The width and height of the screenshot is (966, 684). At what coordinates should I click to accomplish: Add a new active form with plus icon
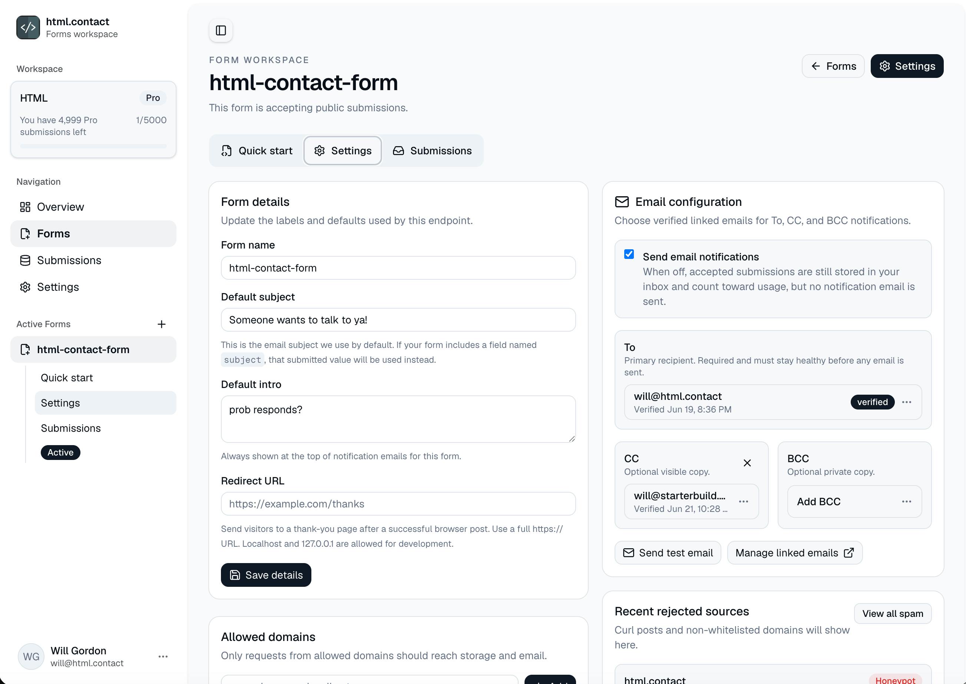tap(161, 324)
